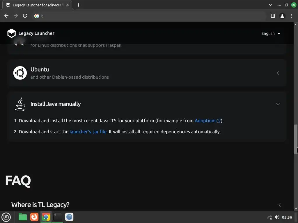Click the scrollbar down arrow
This screenshot has width=298, height=223.
[296, 209]
